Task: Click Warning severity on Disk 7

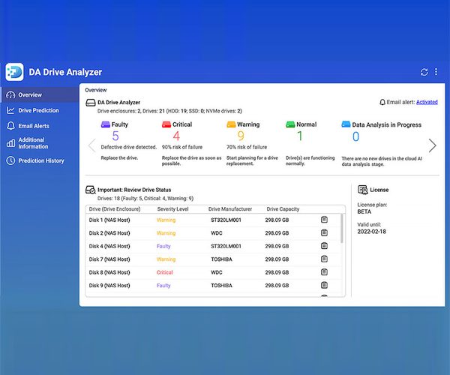Action: [166, 259]
